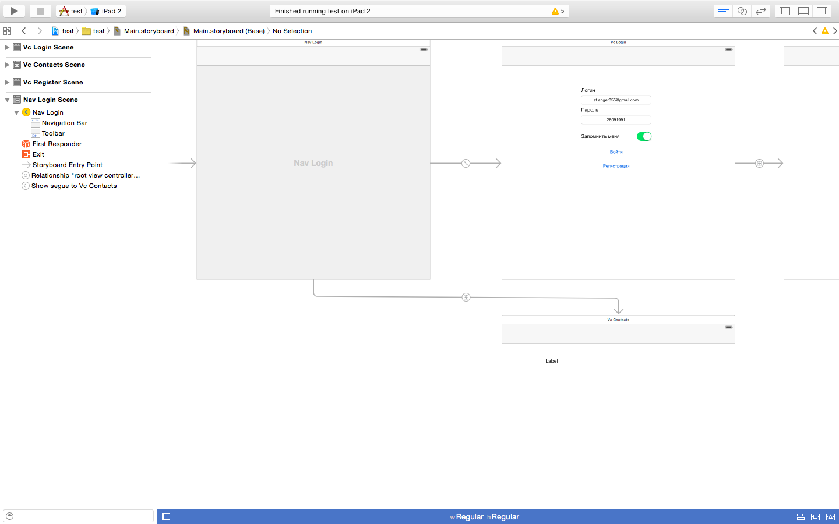Click the Stop button in toolbar
Image resolution: width=839 pixels, height=524 pixels.
(x=40, y=11)
